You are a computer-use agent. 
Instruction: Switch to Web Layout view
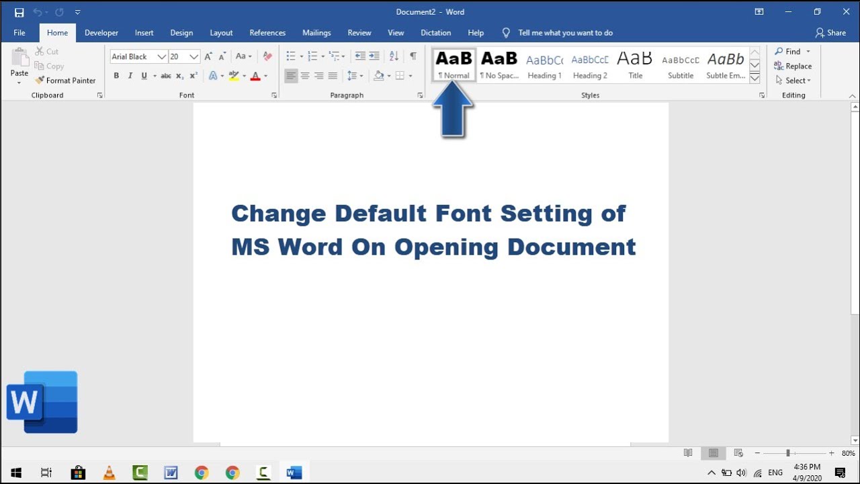tap(738, 453)
